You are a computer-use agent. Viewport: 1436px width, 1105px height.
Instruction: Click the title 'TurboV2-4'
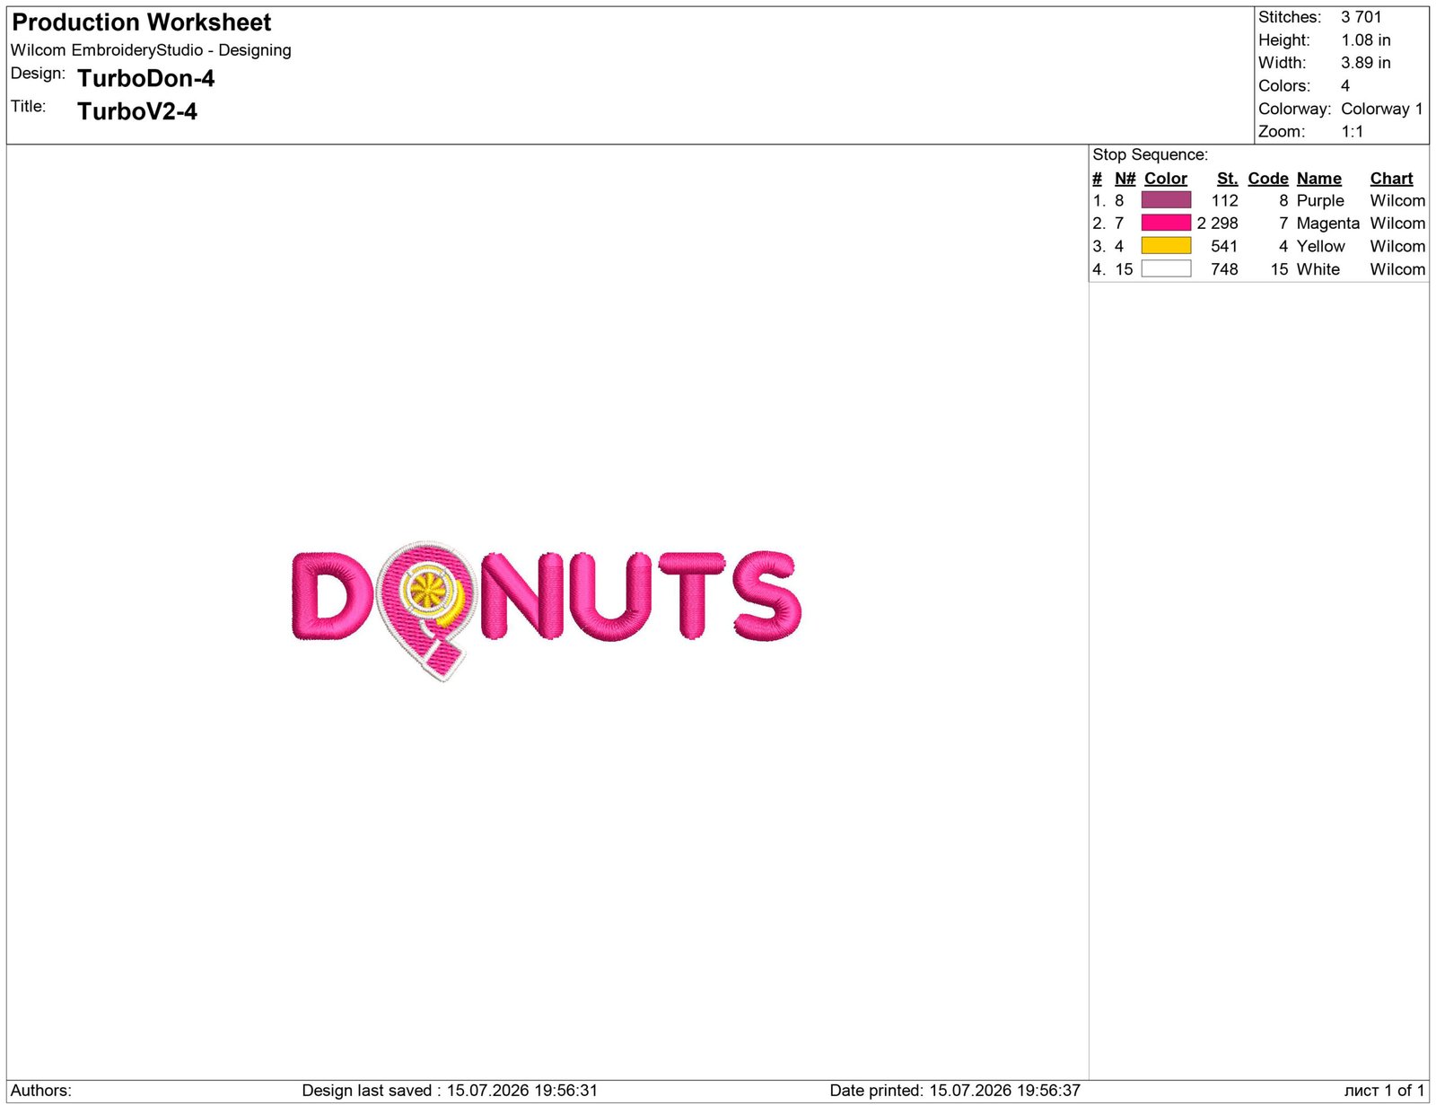(137, 111)
